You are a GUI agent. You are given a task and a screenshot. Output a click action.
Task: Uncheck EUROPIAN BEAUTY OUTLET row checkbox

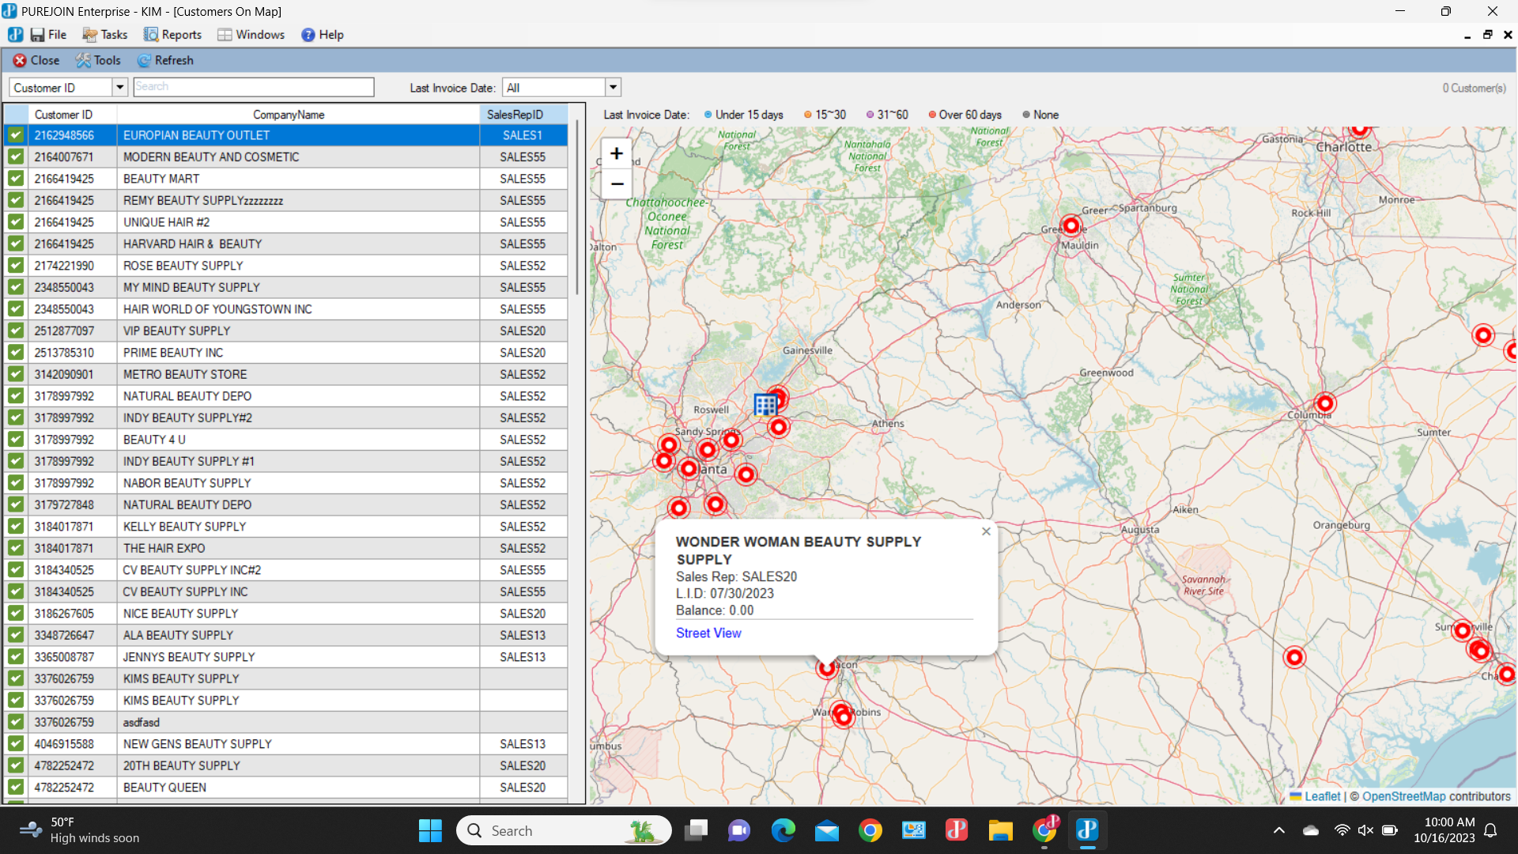(x=16, y=135)
